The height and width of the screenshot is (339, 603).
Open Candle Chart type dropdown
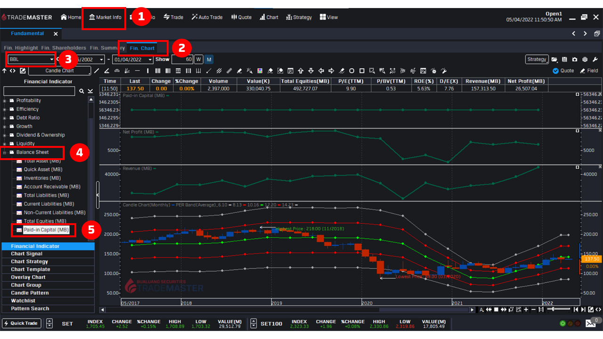pyautogui.click(x=59, y=71)
